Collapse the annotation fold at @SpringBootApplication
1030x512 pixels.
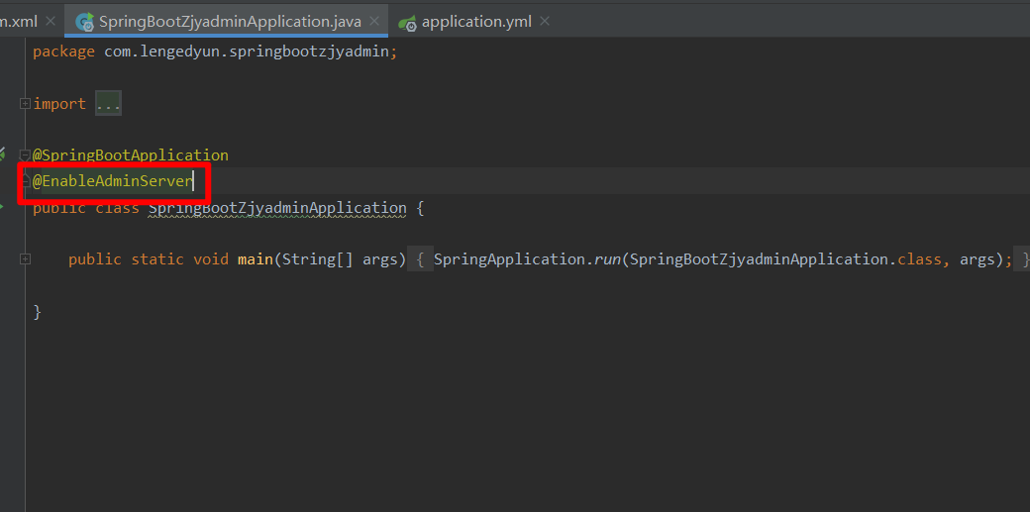coord(25,155)
